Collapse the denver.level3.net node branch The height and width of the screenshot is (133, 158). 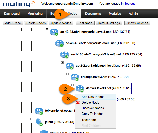(x=72, y=85)
